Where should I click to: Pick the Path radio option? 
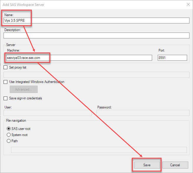(x=9, y=141)
